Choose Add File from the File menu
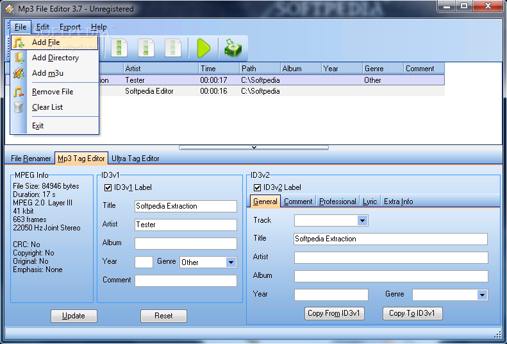This screenshot has width=507, height=344. coord(54,42)
